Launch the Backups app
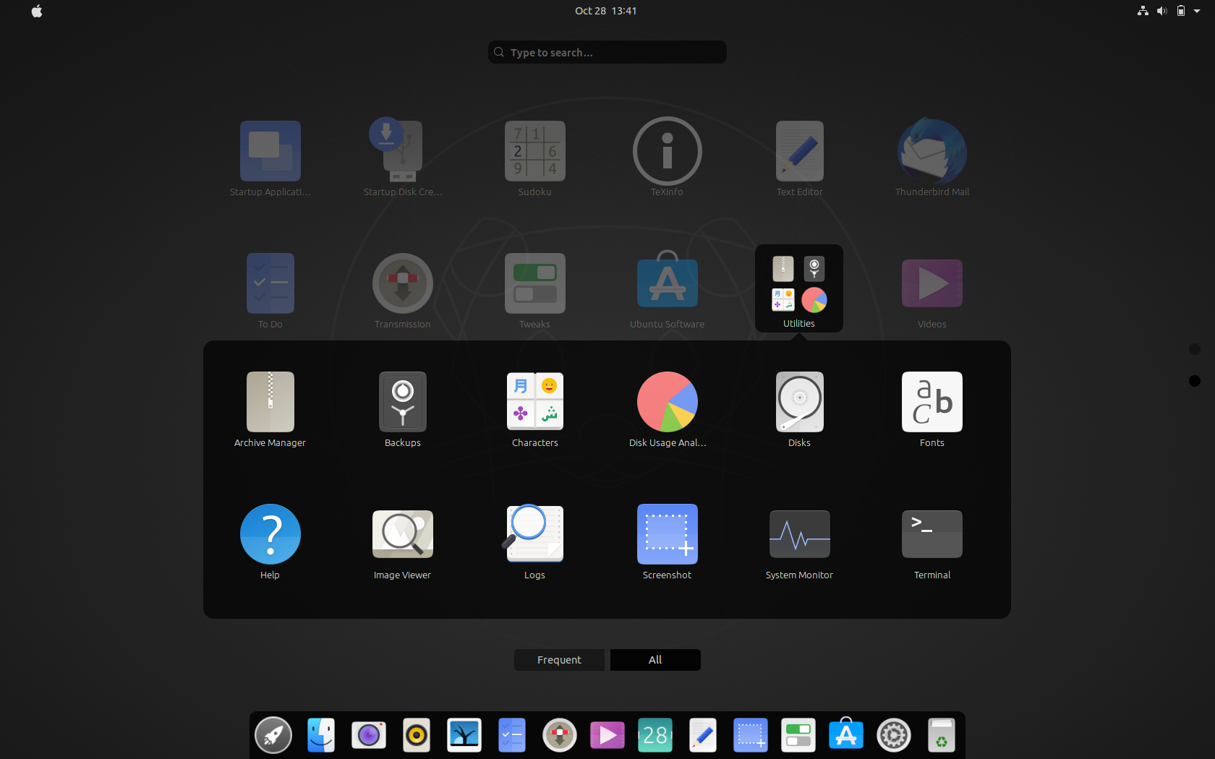Viewport: 1215px width, 759px height. pyautogui.click(x=403, y=409)
